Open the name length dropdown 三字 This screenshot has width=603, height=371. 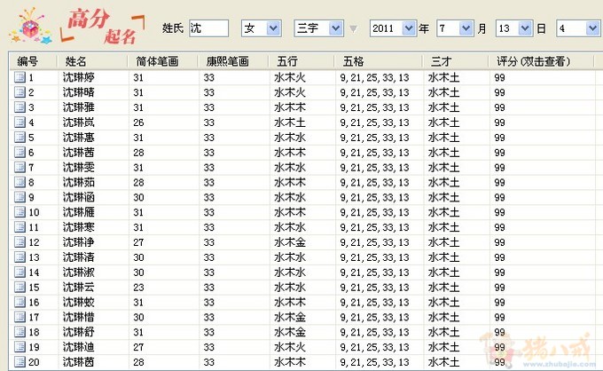[x=319, y=28]
